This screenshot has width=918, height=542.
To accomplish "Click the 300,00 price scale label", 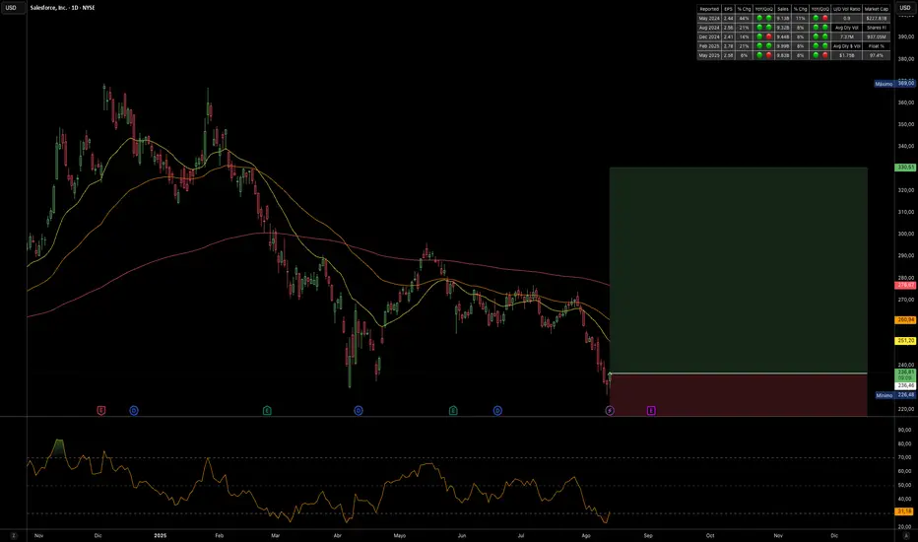I will tap(906, 234).
